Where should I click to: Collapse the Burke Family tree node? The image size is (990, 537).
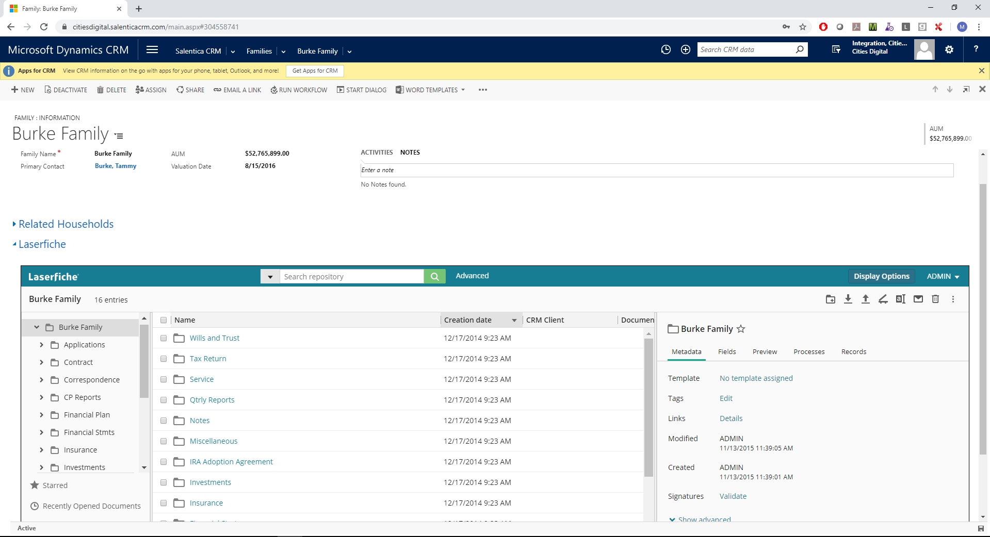(x=37, y=327)
